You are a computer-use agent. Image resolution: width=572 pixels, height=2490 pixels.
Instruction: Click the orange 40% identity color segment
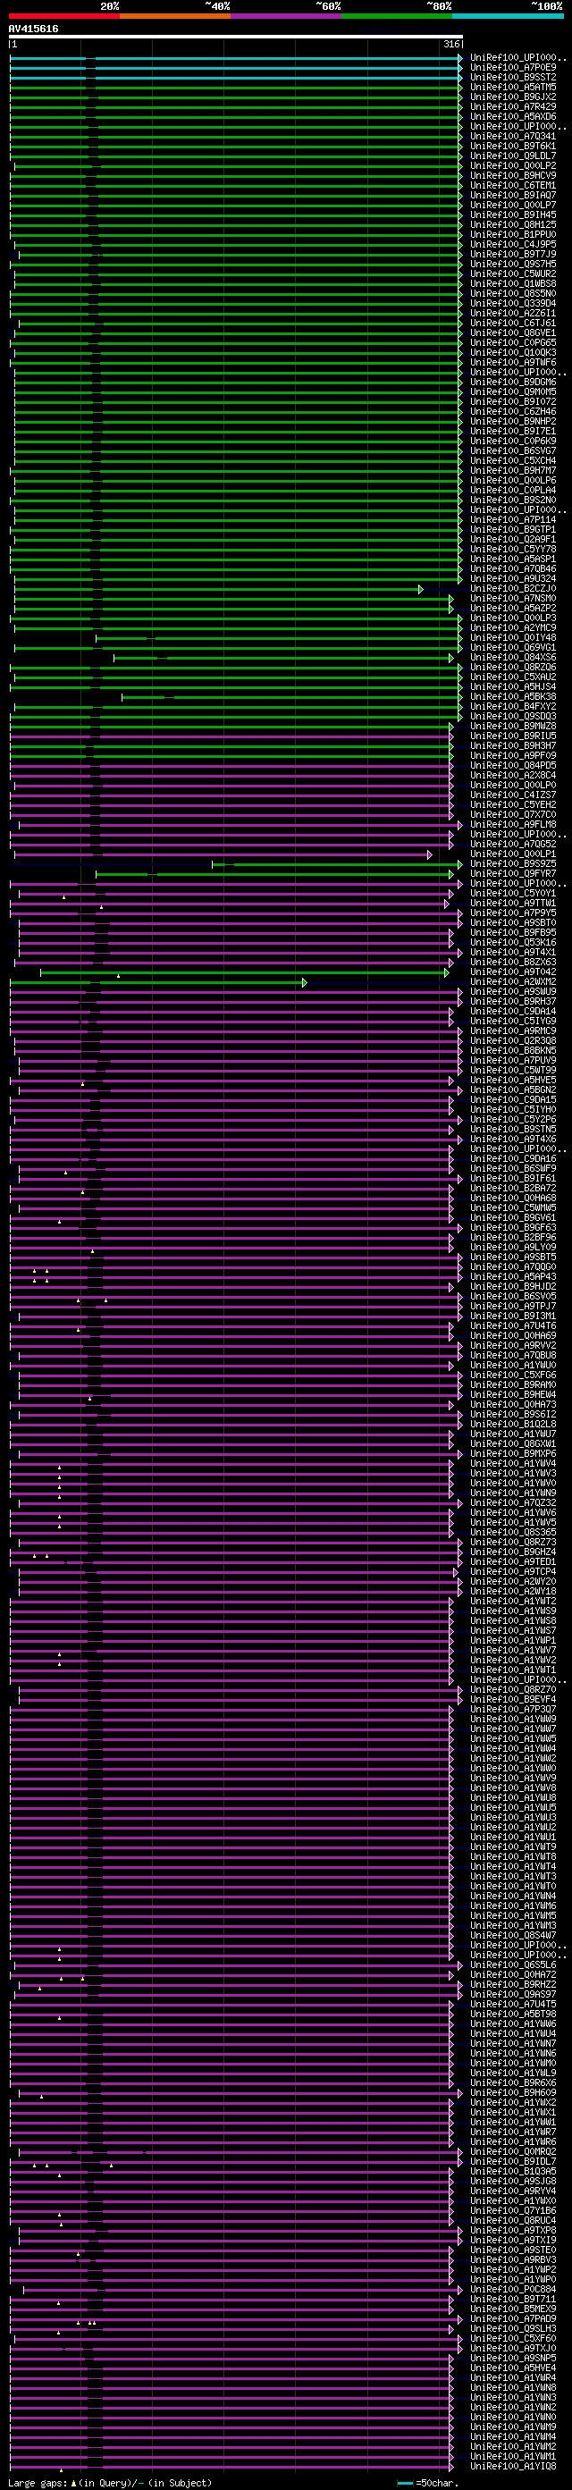pos(175,15)
